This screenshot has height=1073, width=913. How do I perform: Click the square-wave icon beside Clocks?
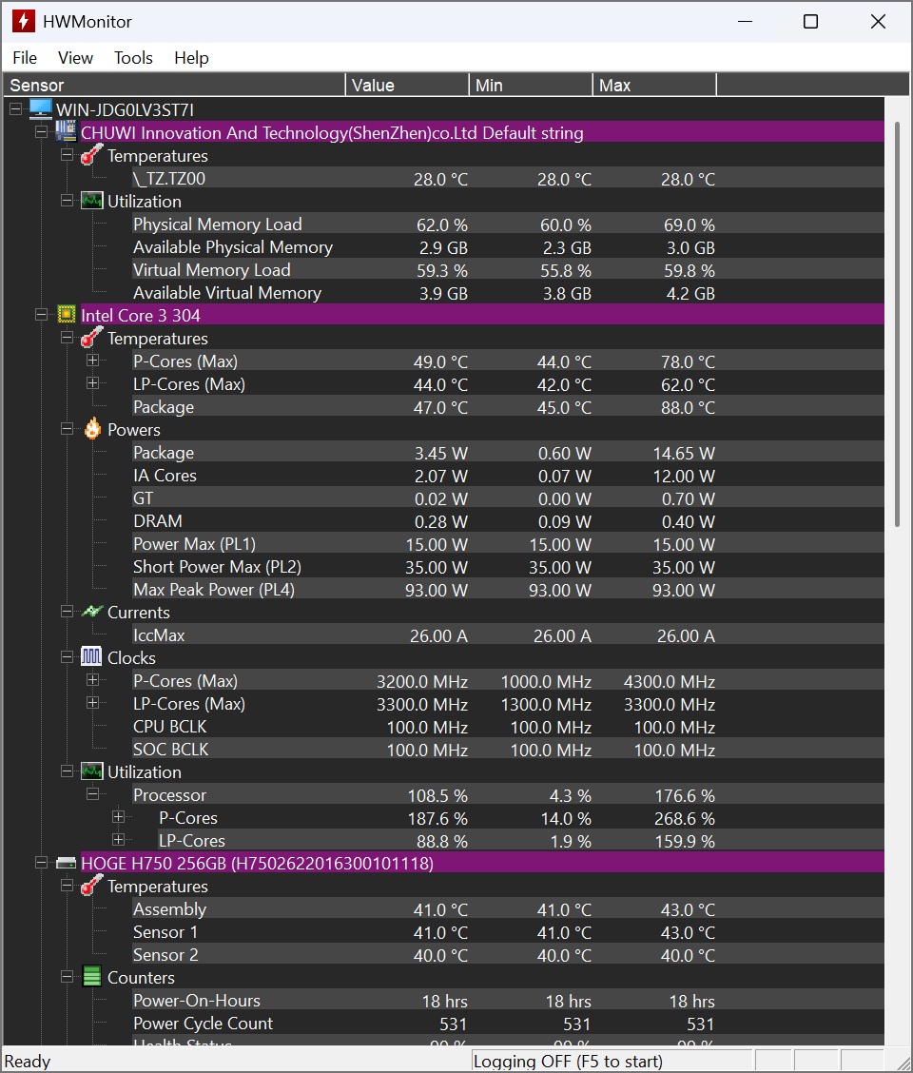(91, 657)
